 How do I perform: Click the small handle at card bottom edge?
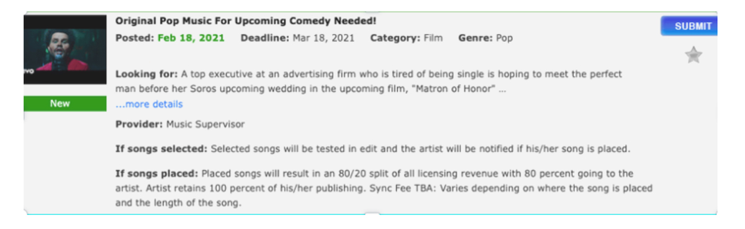click(x=371, y=214)
